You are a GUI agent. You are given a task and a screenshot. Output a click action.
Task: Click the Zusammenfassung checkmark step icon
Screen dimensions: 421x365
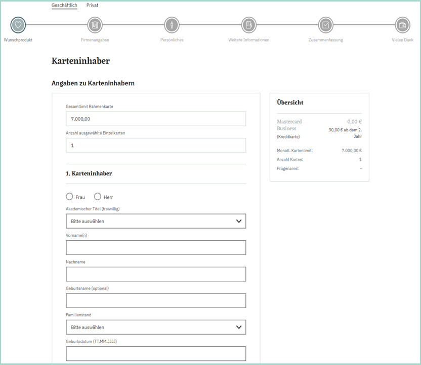tap(325, 24)
